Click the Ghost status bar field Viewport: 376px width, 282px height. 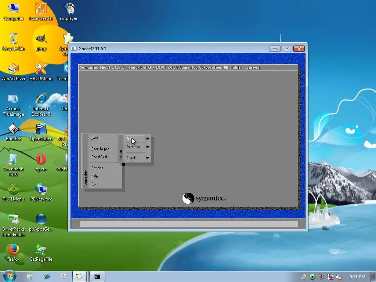[x=188, y=224]
